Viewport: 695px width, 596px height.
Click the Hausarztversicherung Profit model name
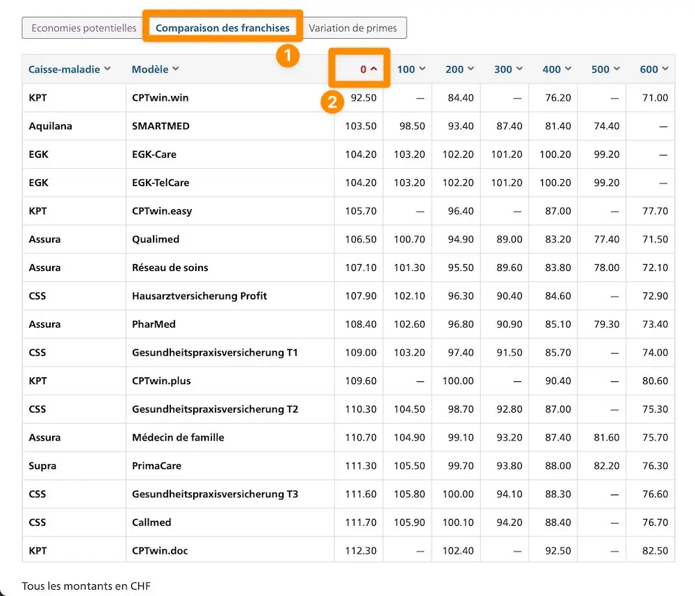coord(199,296)
